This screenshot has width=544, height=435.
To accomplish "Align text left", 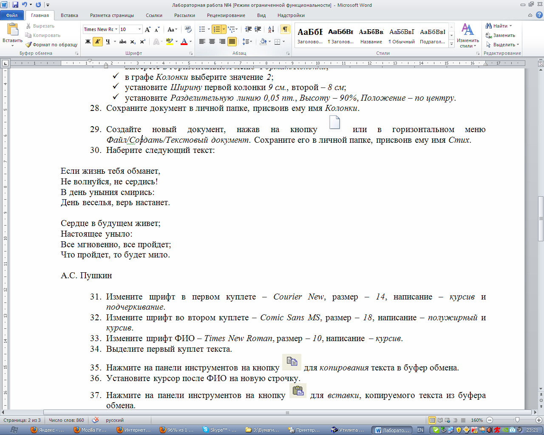I will (202, 42).
